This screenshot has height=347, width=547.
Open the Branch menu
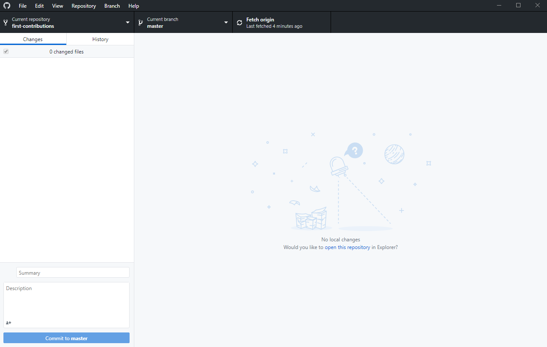112,6
